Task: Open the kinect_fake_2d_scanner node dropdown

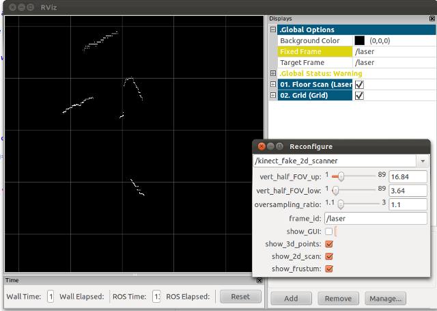Action: coord(423,161)
